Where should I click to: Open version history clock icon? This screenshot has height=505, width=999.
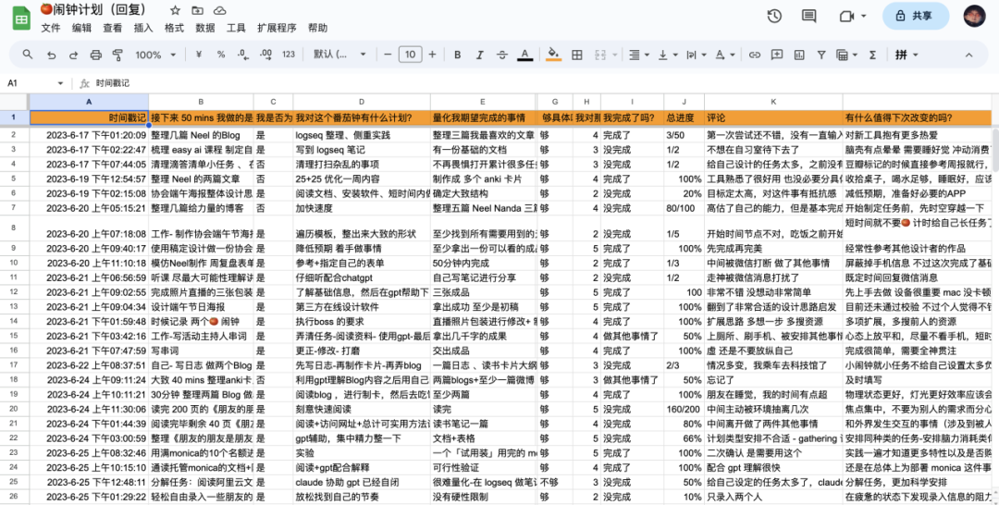coord(774,17)
